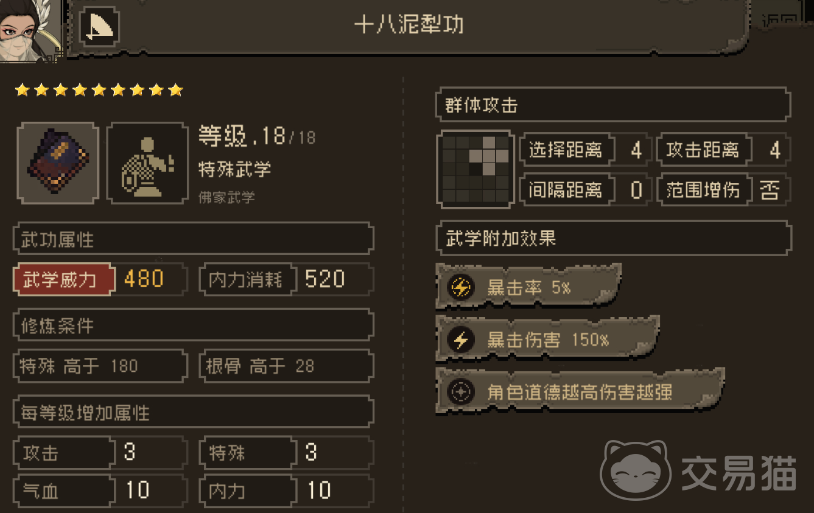Click the 修炼条件 section header
814x513 pixels.
[x=193, y=326]
